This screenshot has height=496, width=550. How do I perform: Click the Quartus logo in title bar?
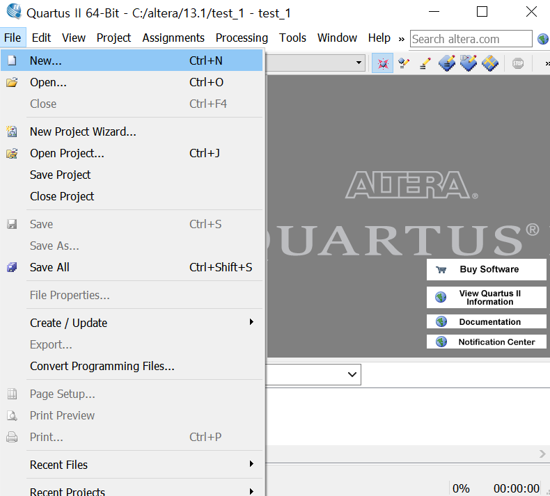tap(14, 11)
